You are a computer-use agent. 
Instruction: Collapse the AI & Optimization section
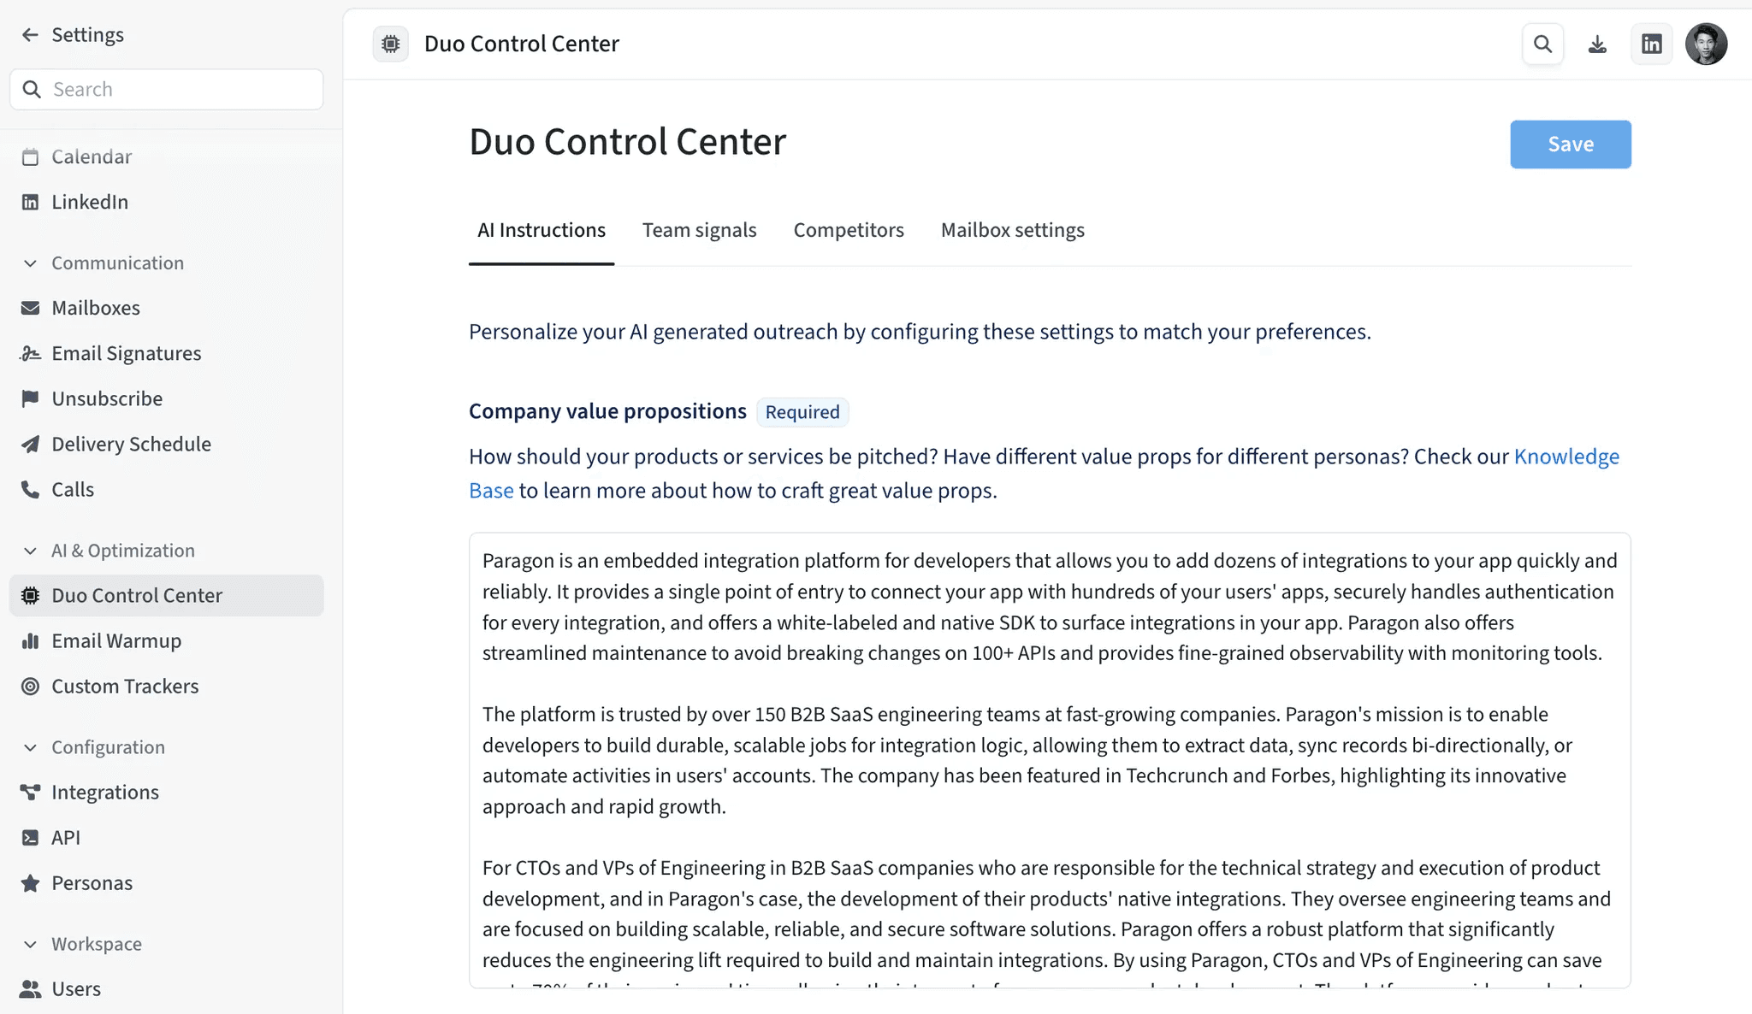click(x=31, y=551)
